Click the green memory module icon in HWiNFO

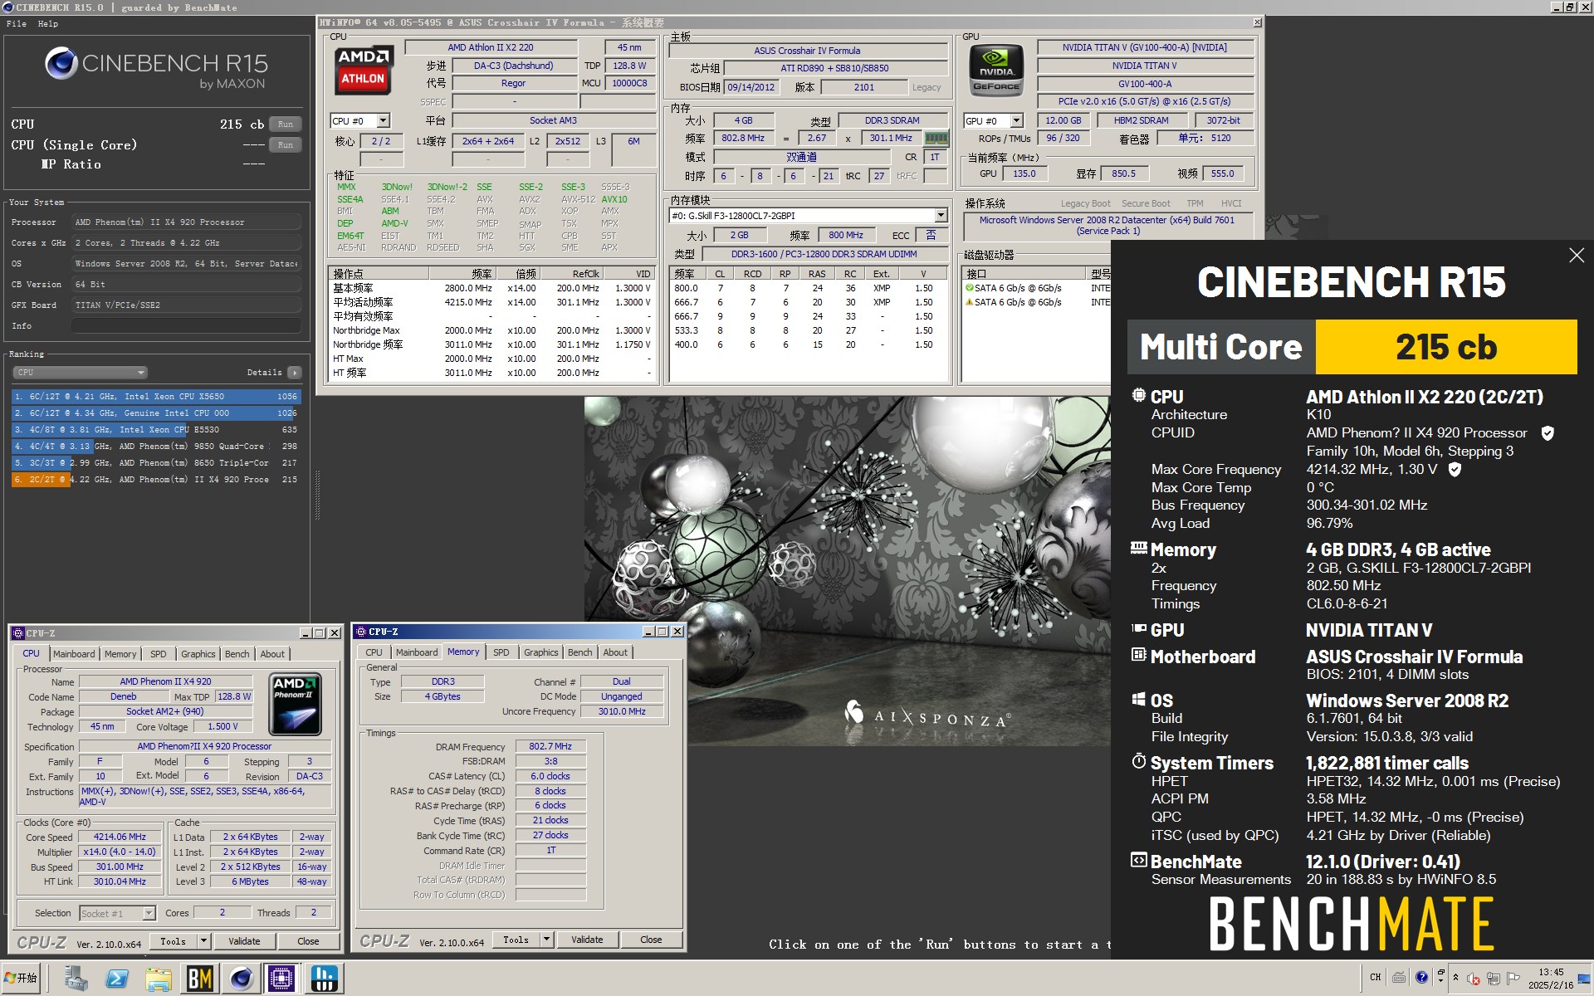(x=936, y=138)
